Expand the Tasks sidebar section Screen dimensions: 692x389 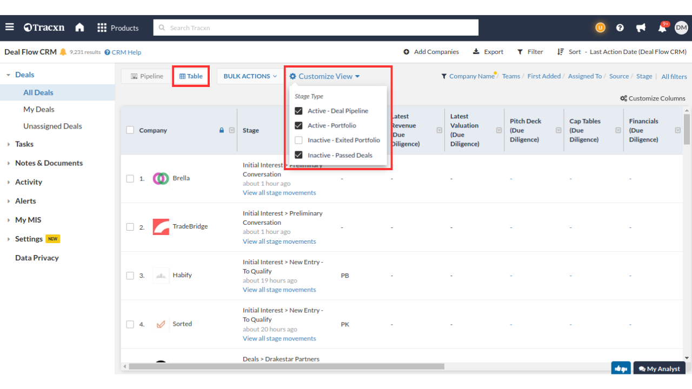pyautogui.click(x=24, y=144)
